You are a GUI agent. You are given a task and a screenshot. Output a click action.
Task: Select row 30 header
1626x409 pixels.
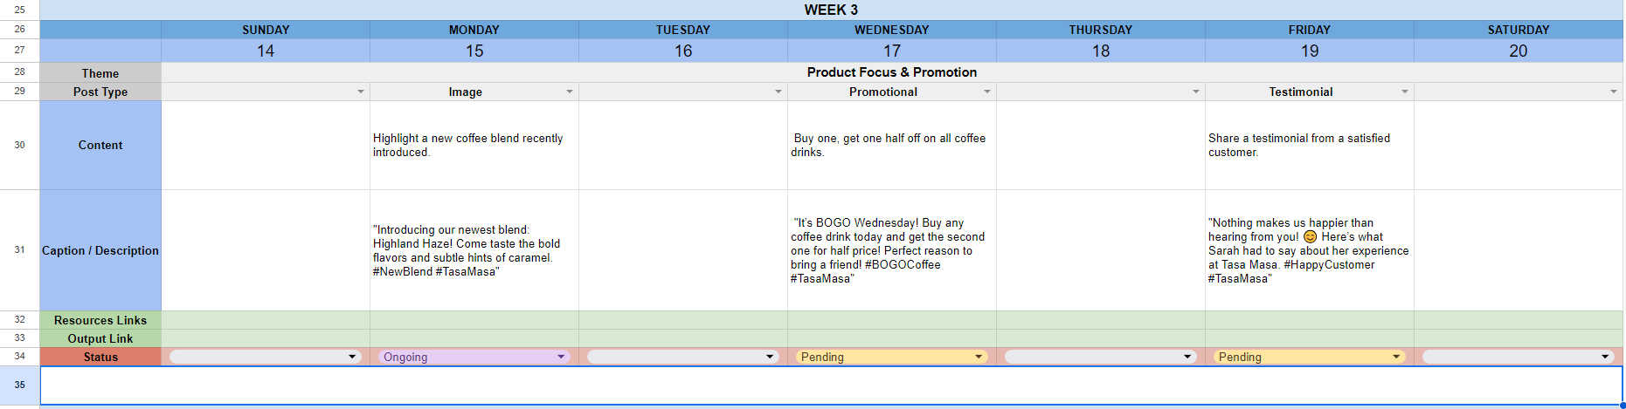tap(19, 145)
